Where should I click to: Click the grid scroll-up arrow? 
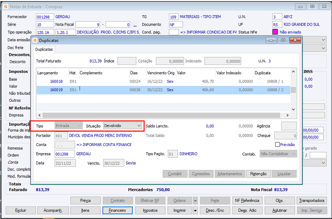293,72
